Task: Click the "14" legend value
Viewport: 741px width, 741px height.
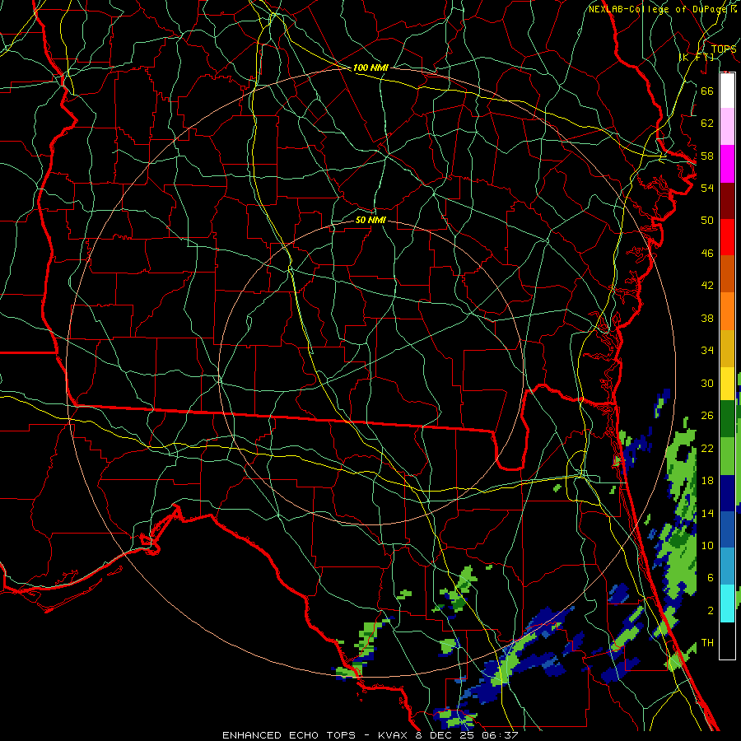Action: (707, 513)
